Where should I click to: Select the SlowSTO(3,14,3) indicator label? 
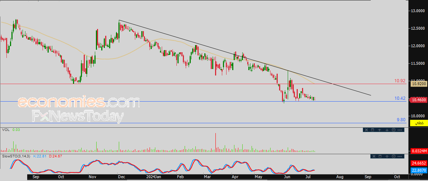click(x=17, y=156)
